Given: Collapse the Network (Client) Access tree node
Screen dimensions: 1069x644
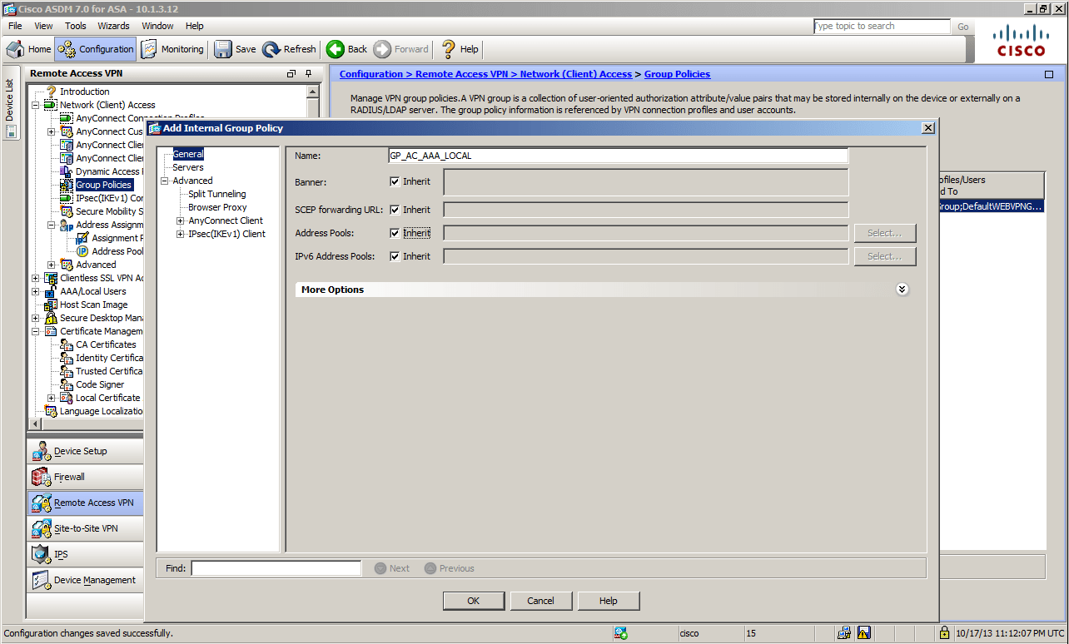Looking at the screenshot, I should coord(36,105).
